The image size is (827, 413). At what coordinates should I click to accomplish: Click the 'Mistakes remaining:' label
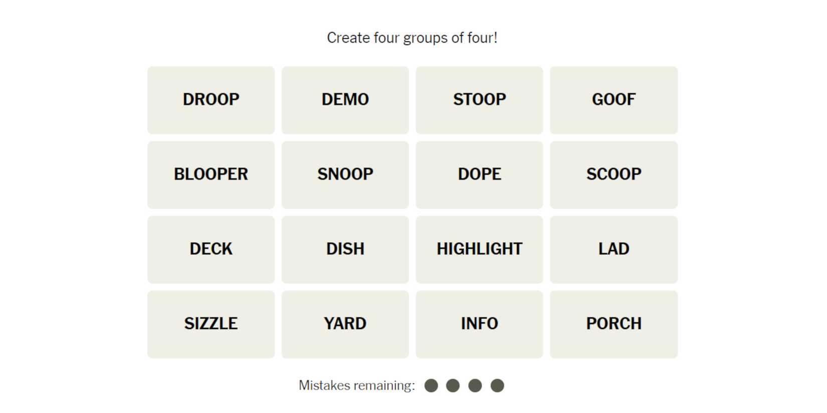point(357,385)
